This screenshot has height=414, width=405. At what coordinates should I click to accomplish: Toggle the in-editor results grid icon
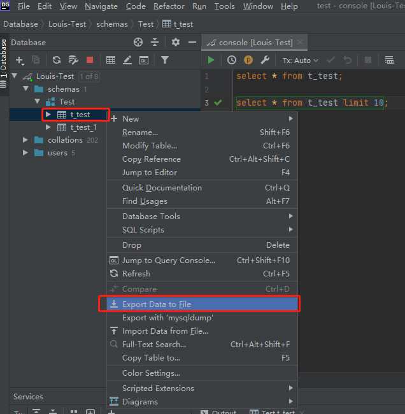(x=389, y=61)
